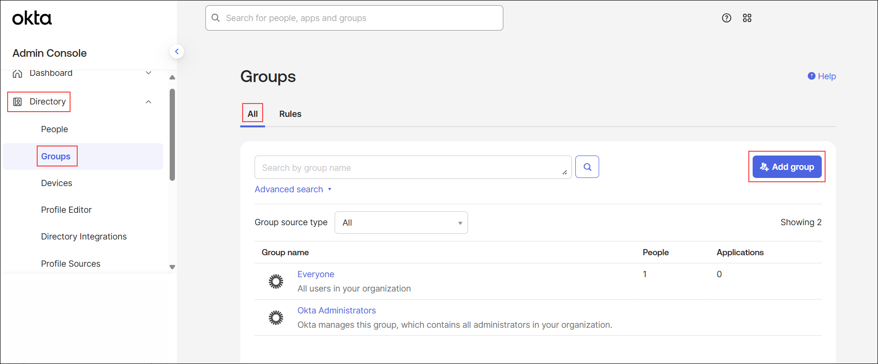Click the Everyone People count 1

[645, 274]
